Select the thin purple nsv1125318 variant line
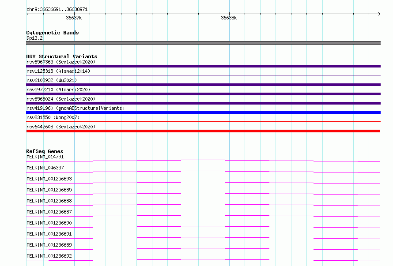 (x=203, y=75)
